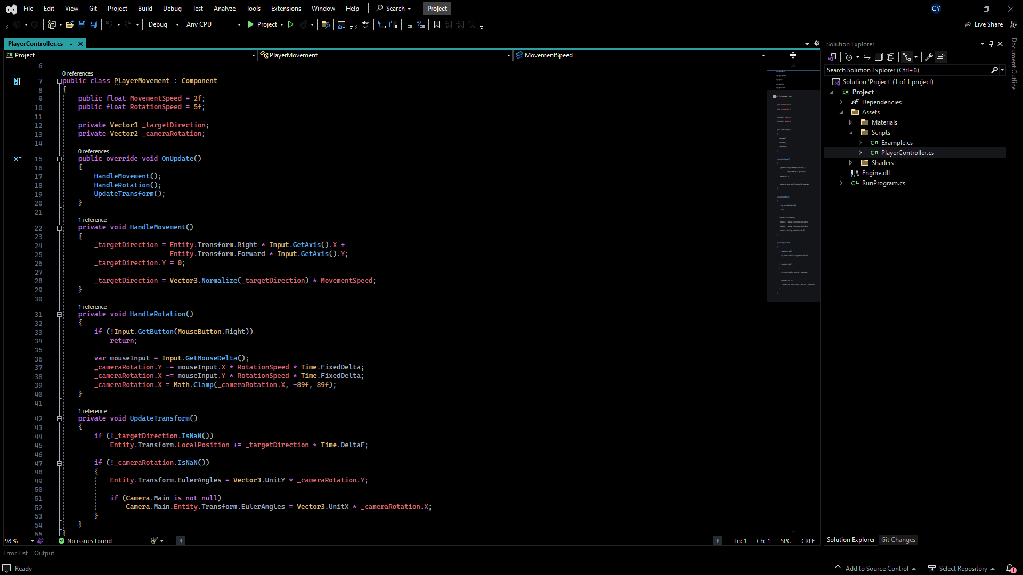1023x575 pixels.
Task: Click the notifications bell in status bar
Action: (x=1011, y=569)
